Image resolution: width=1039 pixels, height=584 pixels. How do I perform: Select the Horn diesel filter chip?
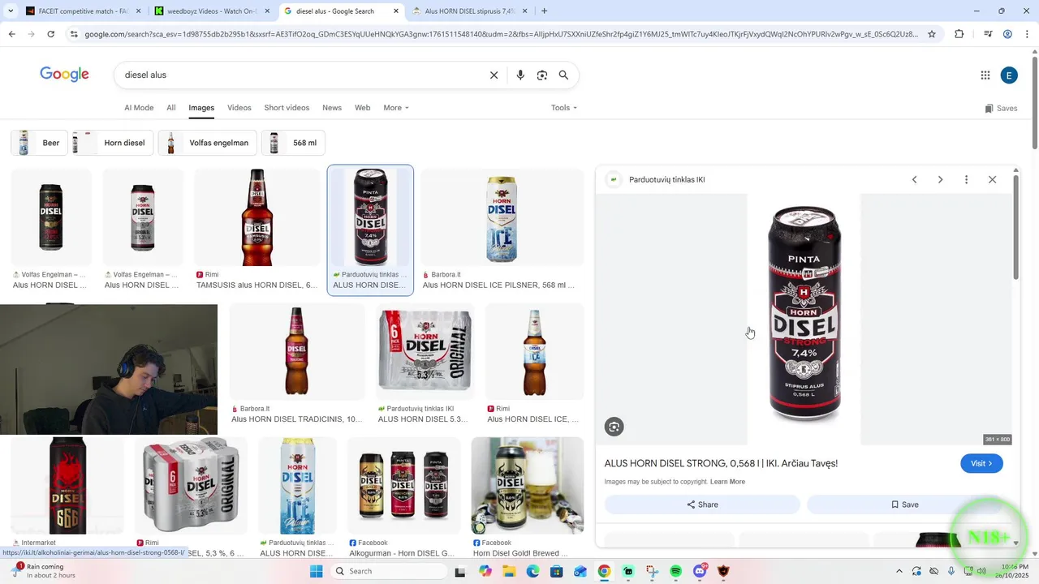tap(111, 143)
